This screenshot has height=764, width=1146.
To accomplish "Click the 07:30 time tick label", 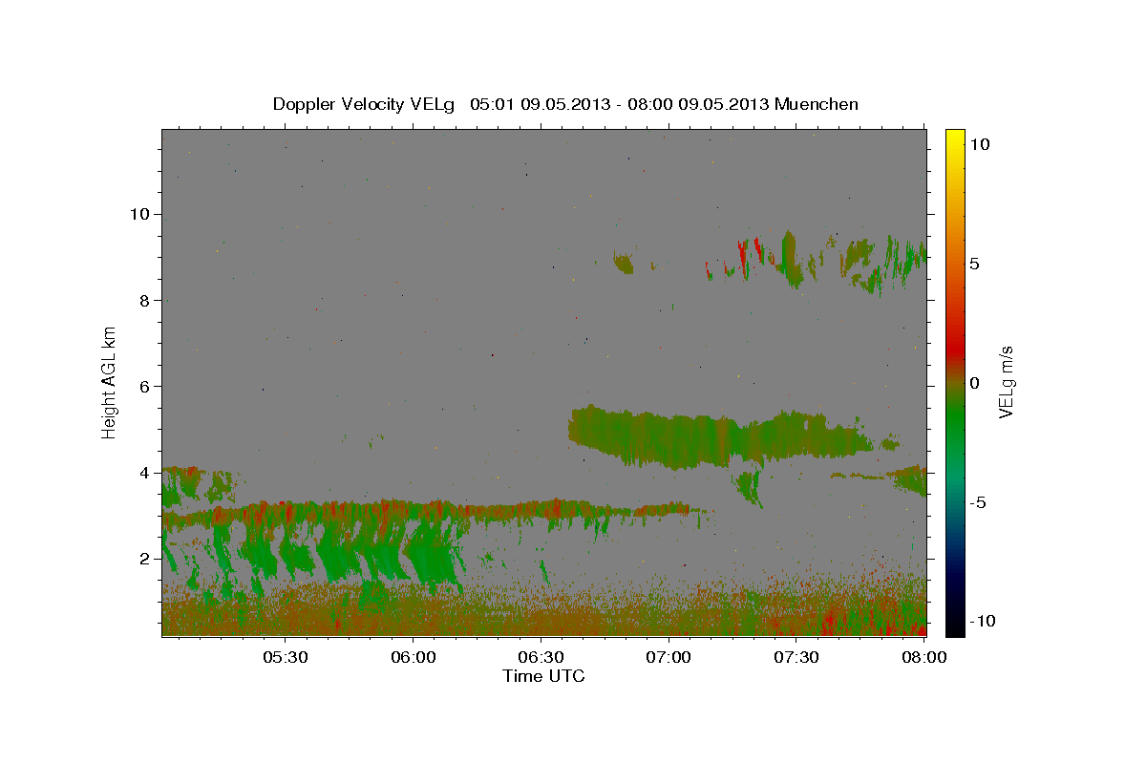I will tap(796, 658).
